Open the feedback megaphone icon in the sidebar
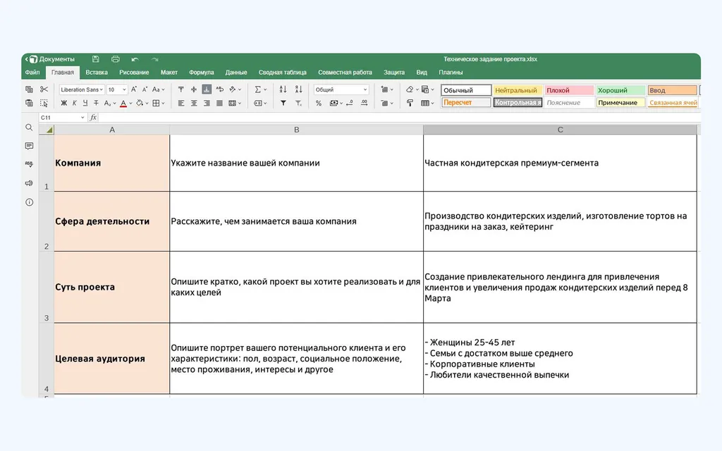Screen dimensions: 722x451 point(29,183)
